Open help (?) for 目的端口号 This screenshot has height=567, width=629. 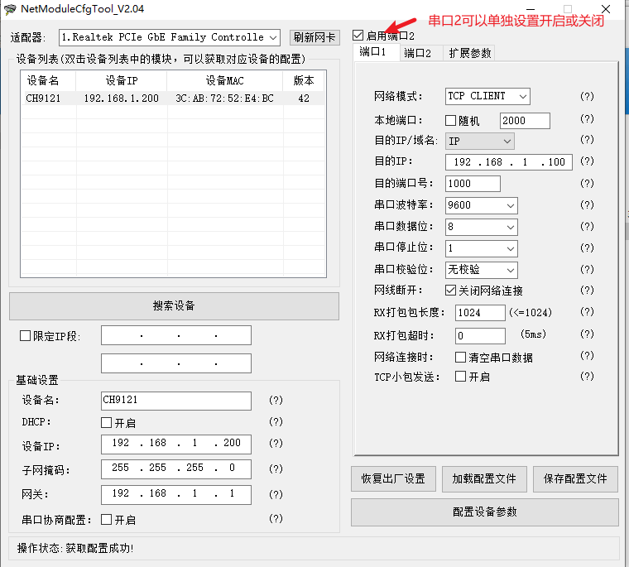(587, 184)
